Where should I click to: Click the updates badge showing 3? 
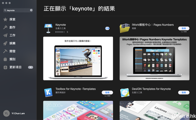pyautogui.click(x=30, y=67)
